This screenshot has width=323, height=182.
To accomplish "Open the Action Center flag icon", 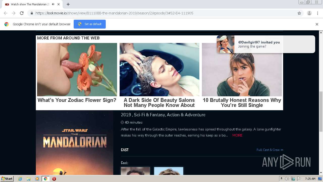I will [299, 179].
